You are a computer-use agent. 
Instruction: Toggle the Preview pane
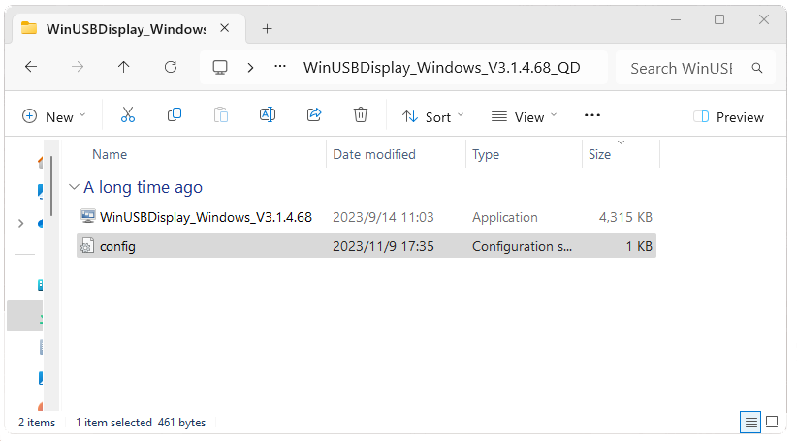tap(729, 117)
